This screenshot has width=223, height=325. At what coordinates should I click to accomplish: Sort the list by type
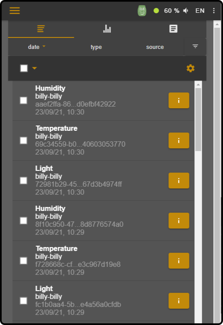click(x=96, y=47)
